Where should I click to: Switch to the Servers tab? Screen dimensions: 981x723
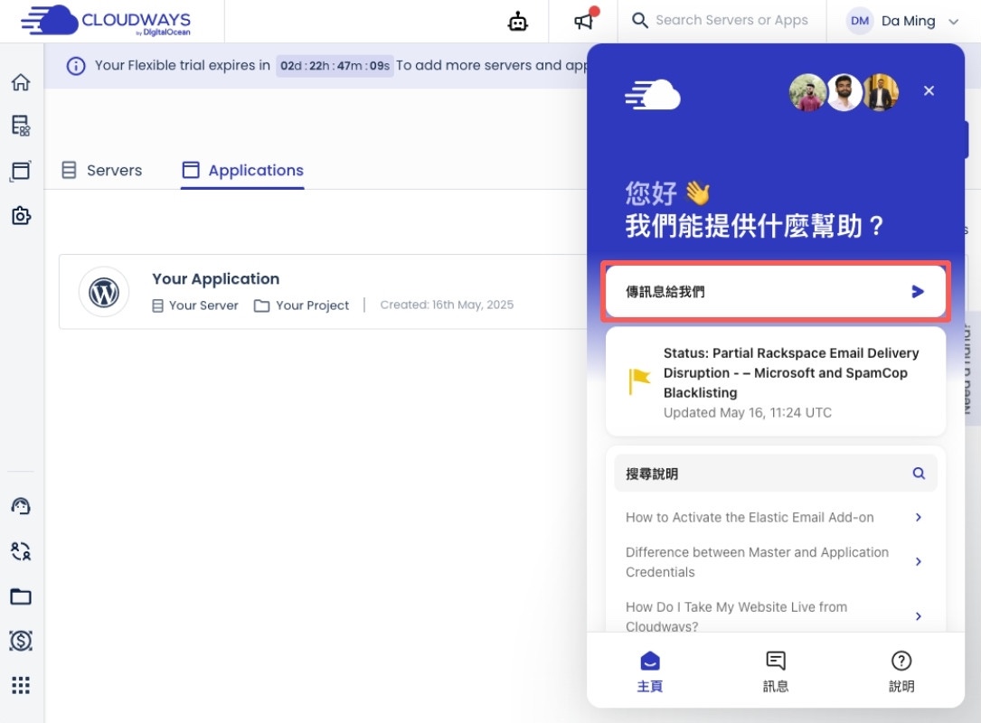tap(102, 170)
